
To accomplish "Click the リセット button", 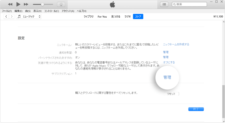I will [171, 94].
